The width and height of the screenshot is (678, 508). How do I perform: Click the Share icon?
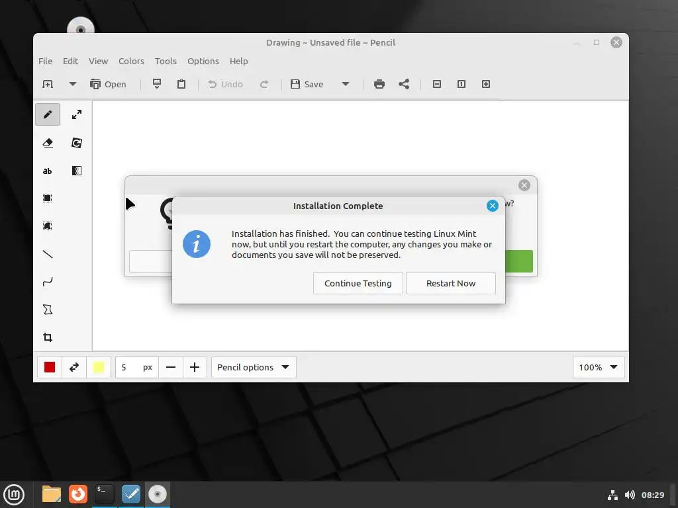[404, 84]
